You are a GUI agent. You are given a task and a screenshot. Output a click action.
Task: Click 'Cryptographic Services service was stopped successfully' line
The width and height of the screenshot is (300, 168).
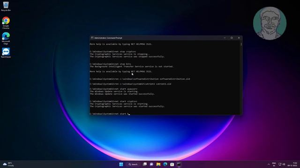127,56
